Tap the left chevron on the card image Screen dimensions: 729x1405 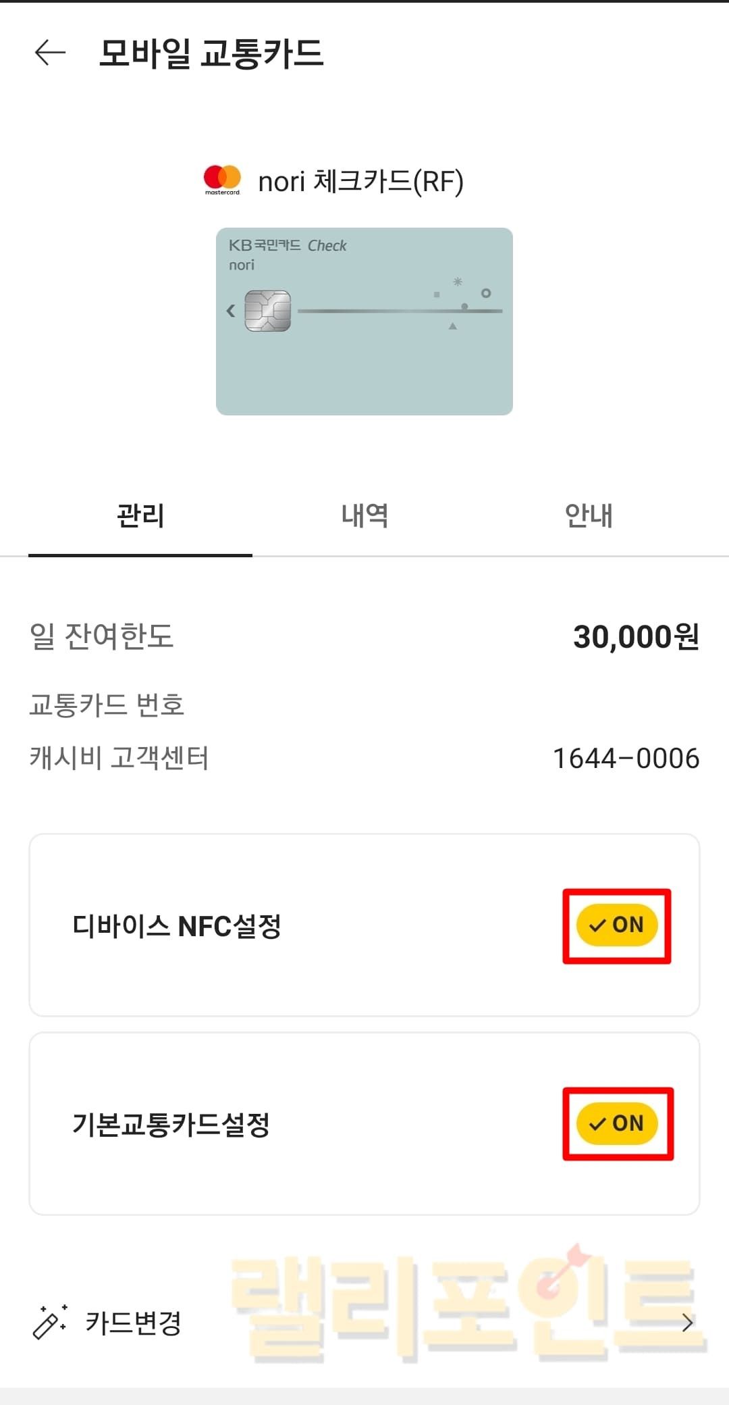[x=231, y=311]
